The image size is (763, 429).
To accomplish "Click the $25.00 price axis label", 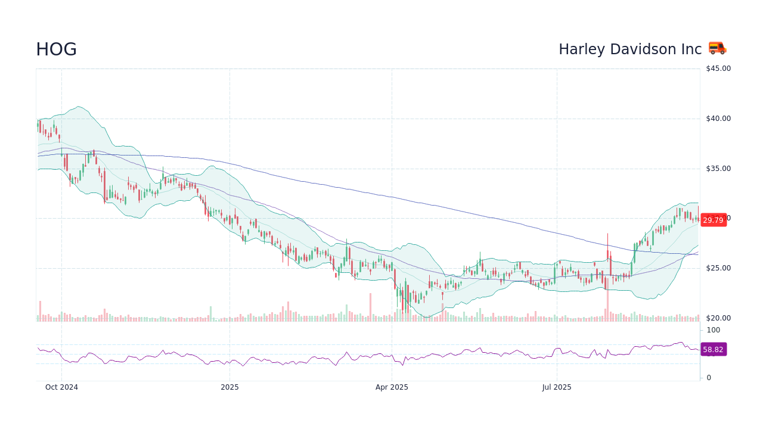I will pos(718,268).
